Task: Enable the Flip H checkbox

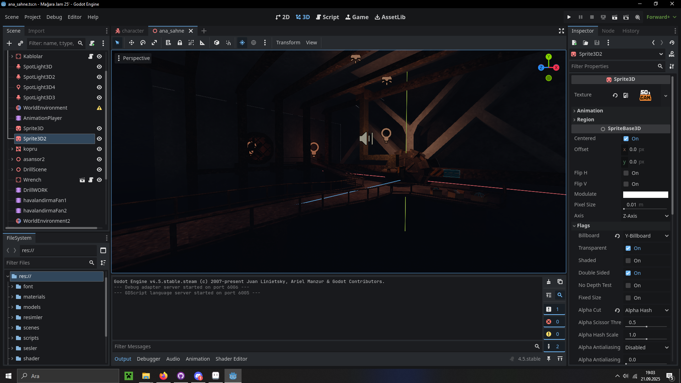Action: pyautogui.click(x=626, y=173)
